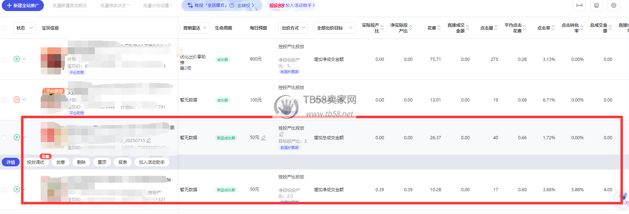This screenshot has width=629, height=214.
Task: Open the 状态 filter dropdown
Action: (x=25, y=28)
